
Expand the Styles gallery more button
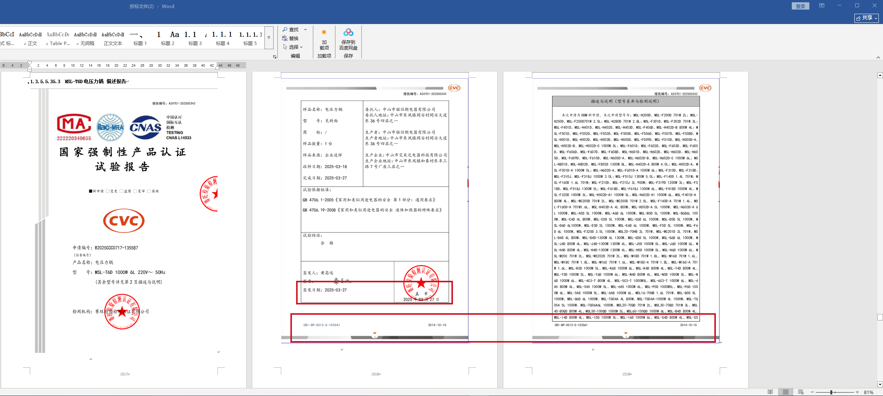point(269,37)
